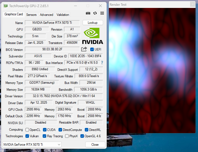Switch to the Graphics Card tab
This screenshot has height=152, width=198.
click(x=14, y=14)
